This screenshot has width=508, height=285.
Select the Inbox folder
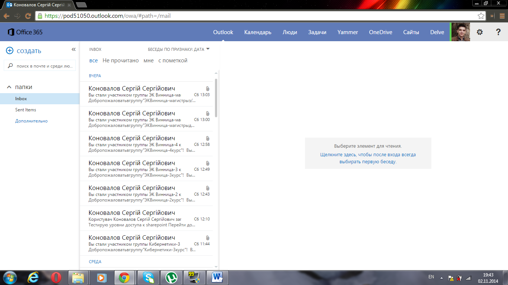point(40,99)
